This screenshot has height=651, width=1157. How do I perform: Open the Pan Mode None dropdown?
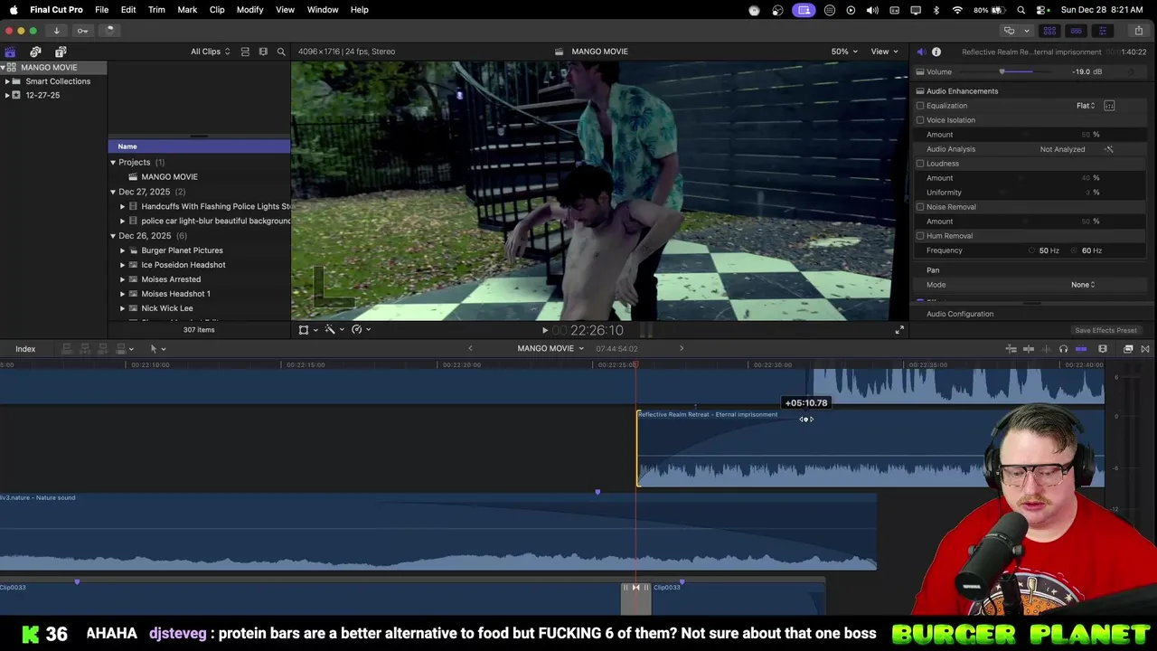point(1083,285)
